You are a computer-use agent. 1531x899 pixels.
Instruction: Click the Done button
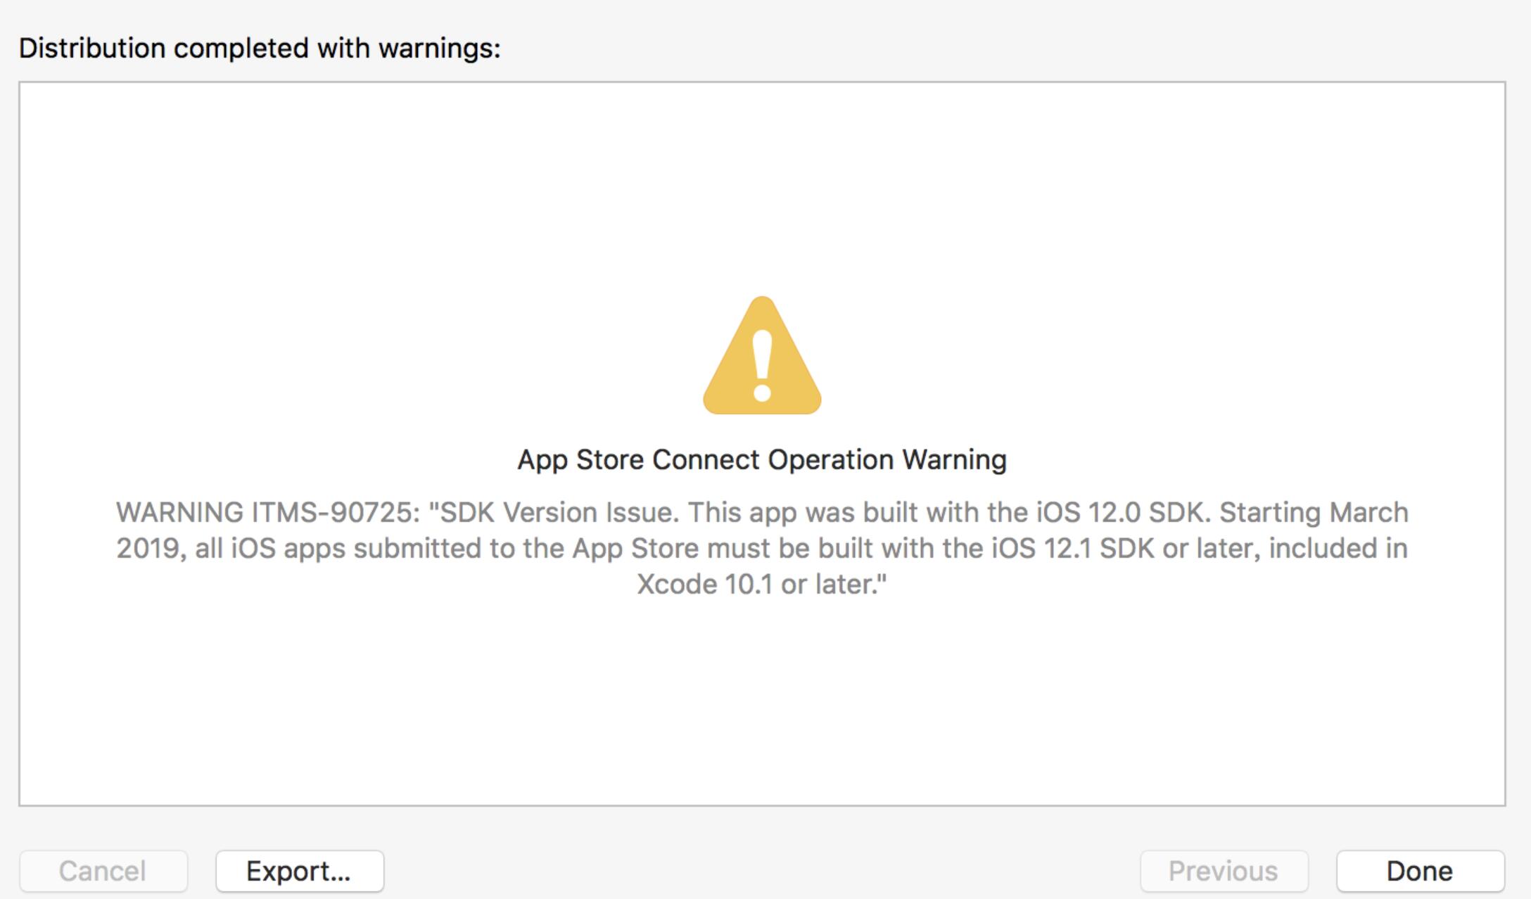coord(1420,871)
